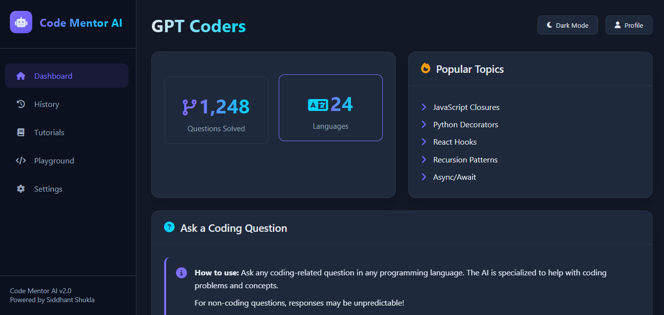Click the Settings gear icon

(21, 189)
